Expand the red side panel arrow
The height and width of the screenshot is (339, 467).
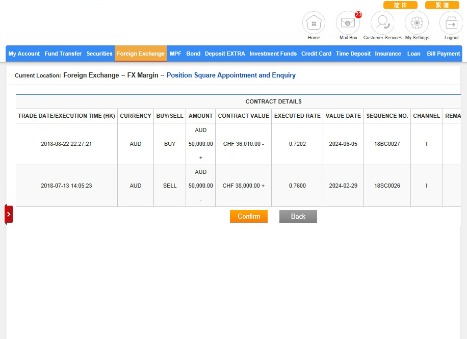tap(9, 214)
